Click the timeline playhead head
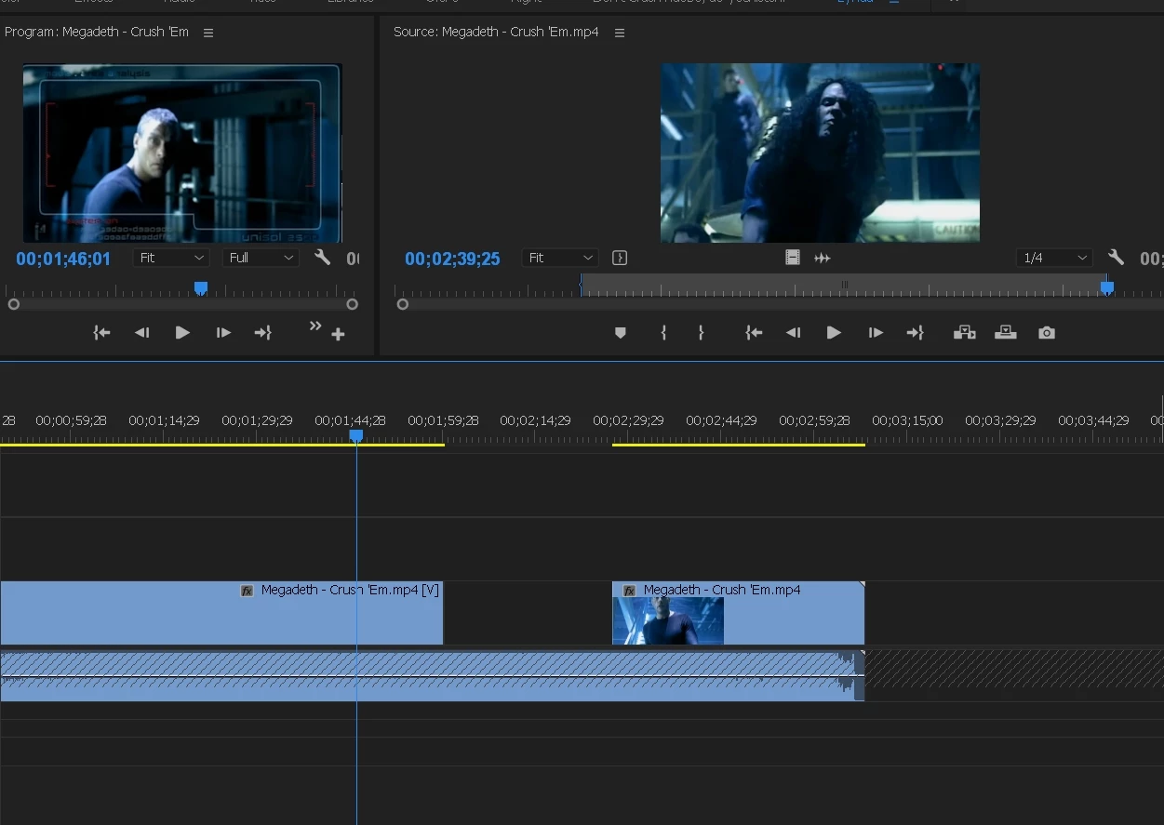 click(x=355, y=435)
